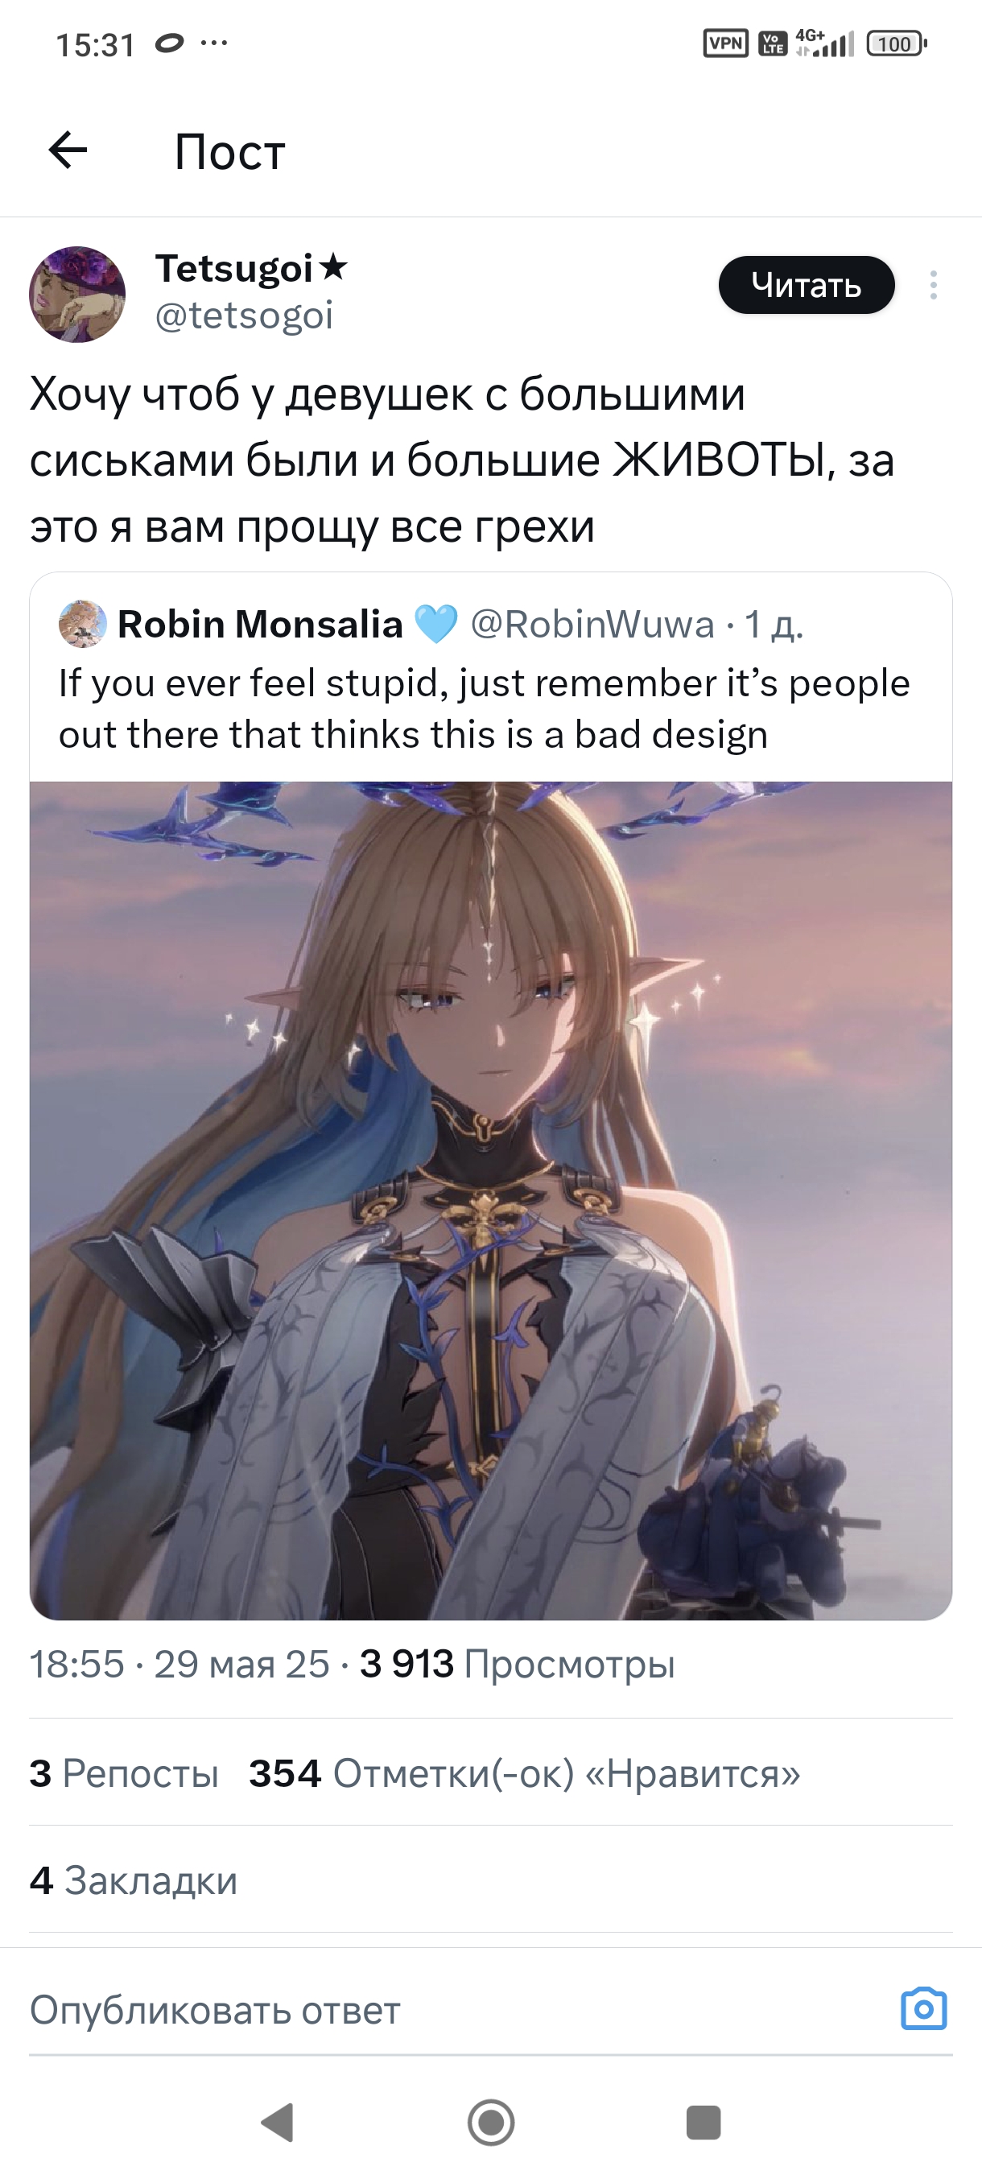This screenshot has width=982, height=2183.
Task: View the 354 likes list
Action: pos(525,1772)
